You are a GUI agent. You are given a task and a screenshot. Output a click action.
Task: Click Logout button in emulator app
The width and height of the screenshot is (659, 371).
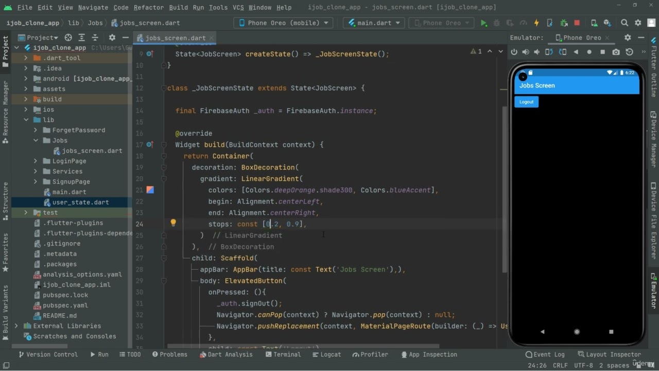click(x=526, y=102)
